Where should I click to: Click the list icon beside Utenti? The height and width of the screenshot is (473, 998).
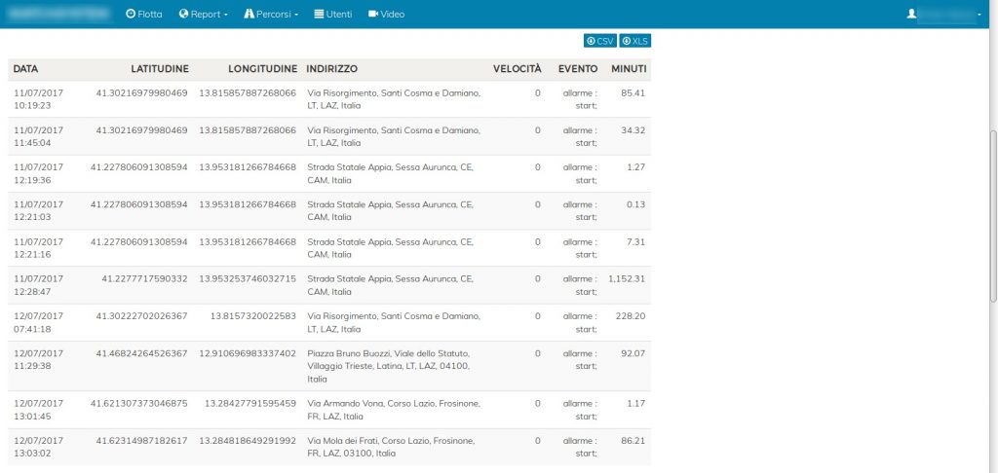click(319, 15)
